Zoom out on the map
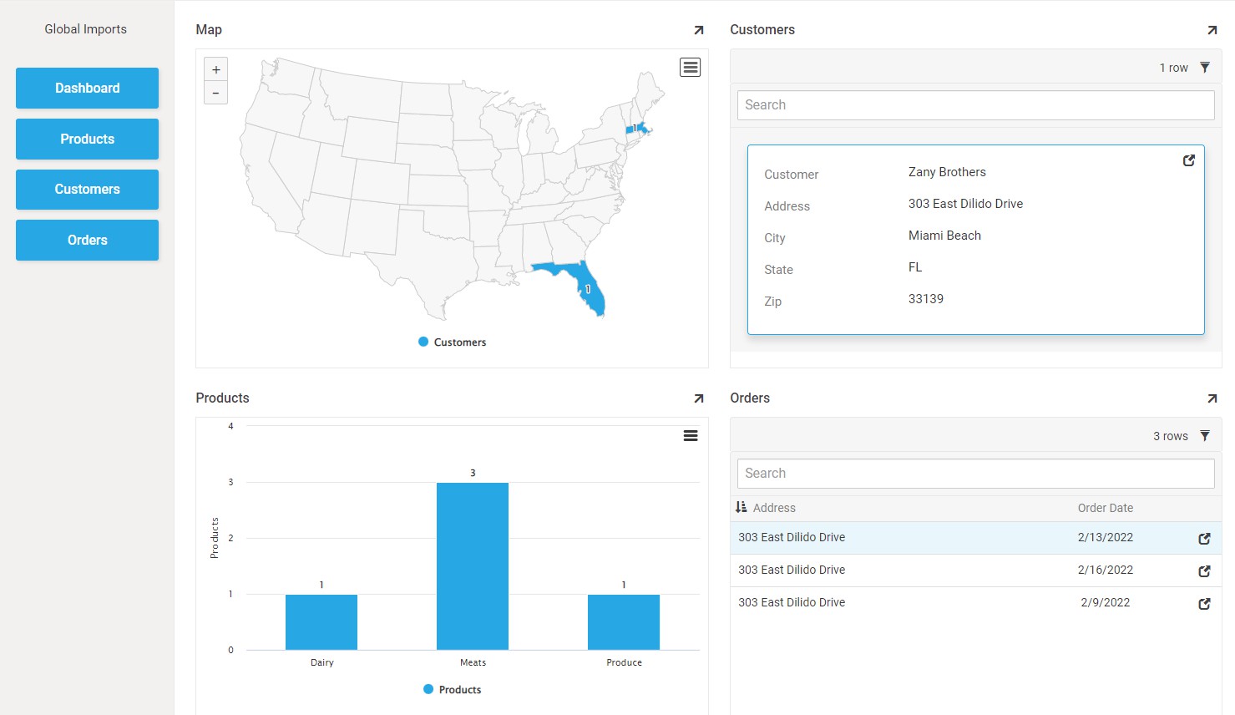The height and width of the screenshot is (715, 1235). click(215, 93)
